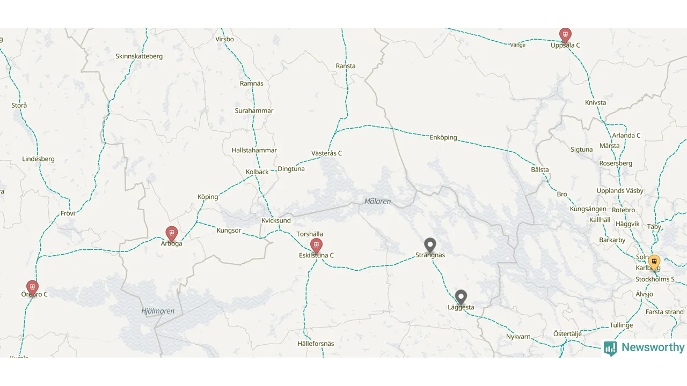The image size is (687, 386).
Task: Click the gray location pin at Strängnäs
Action: click(430, 246)
